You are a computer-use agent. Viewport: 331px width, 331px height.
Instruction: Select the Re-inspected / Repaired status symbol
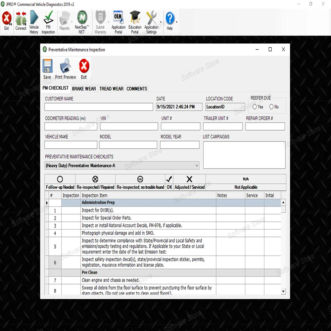[x=95, y=179]
